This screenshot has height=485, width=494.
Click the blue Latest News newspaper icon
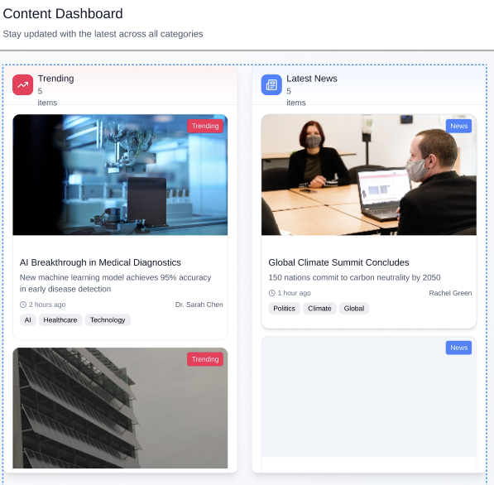[271, 84]
